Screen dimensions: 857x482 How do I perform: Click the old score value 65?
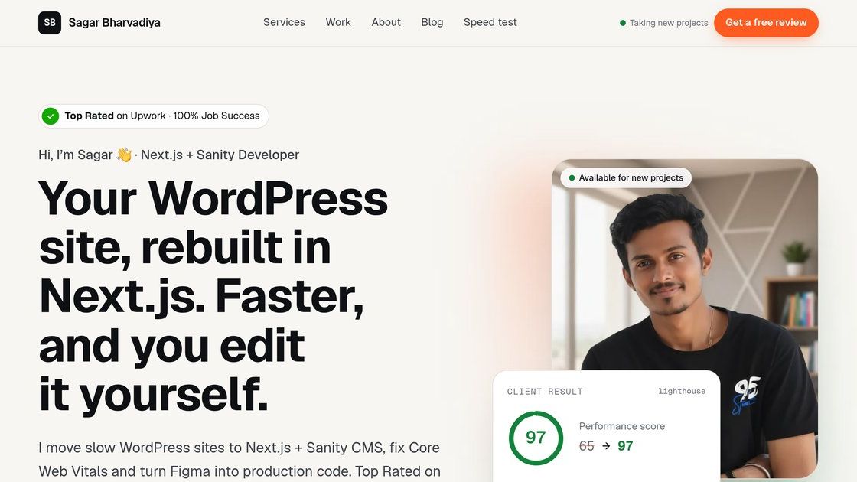click(x=586, y=446)
